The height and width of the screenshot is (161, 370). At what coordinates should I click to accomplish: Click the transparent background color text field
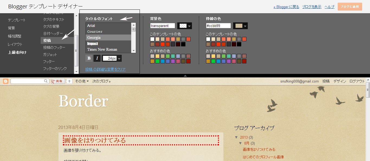click(163, 26)
